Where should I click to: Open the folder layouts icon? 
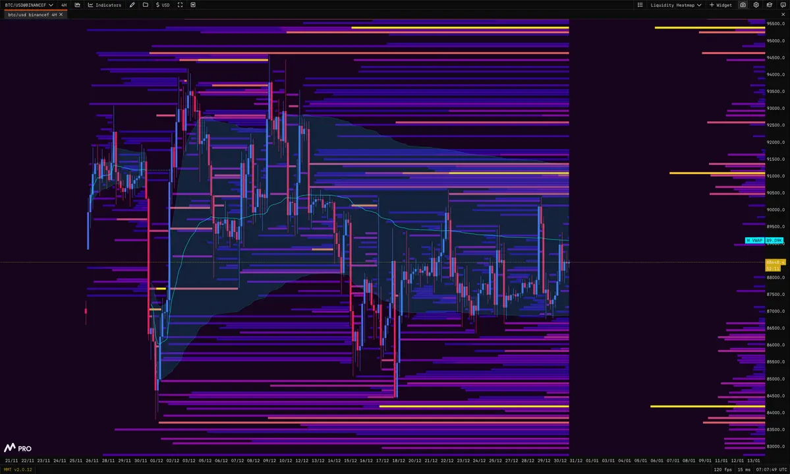click(146, 5)
